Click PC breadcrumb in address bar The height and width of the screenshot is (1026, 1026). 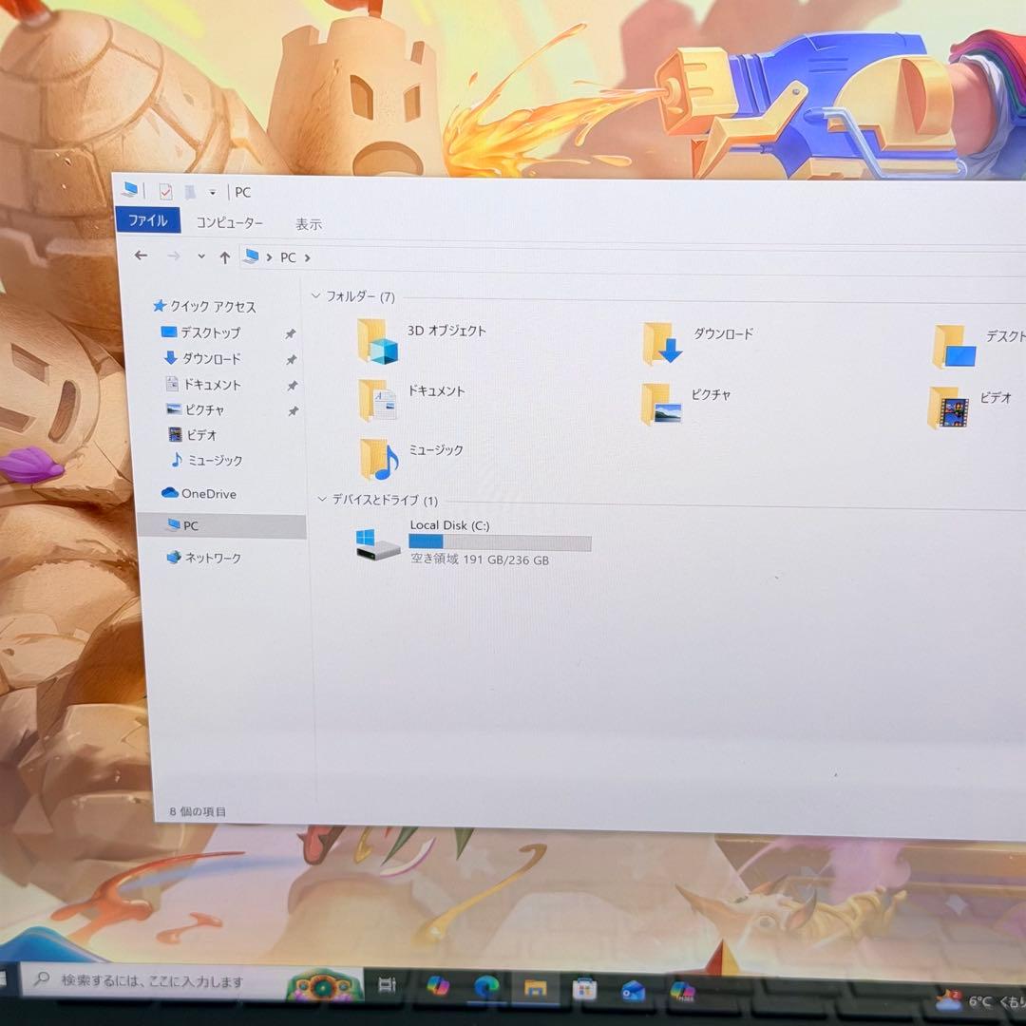[x=288, y=257]
